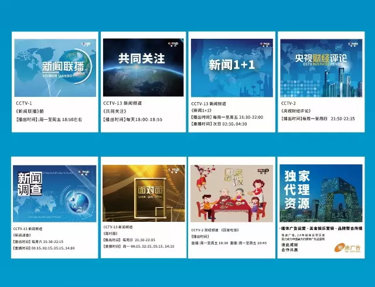Select the "《面对面》" title text
Image resolution: width=375 pixels, height=287 pixels.
point(111,234)
